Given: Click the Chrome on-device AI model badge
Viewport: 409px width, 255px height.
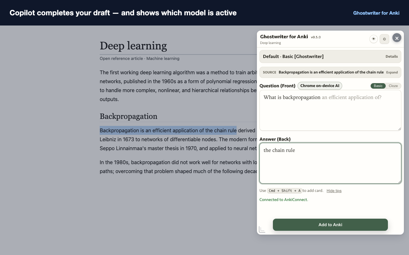Looking at the screenshot, I should [x=320, y=86].
